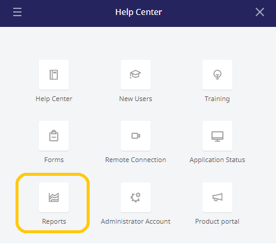276x247 pixels.
Task: Click the "Administrator Account" text label
Action: 136,221
